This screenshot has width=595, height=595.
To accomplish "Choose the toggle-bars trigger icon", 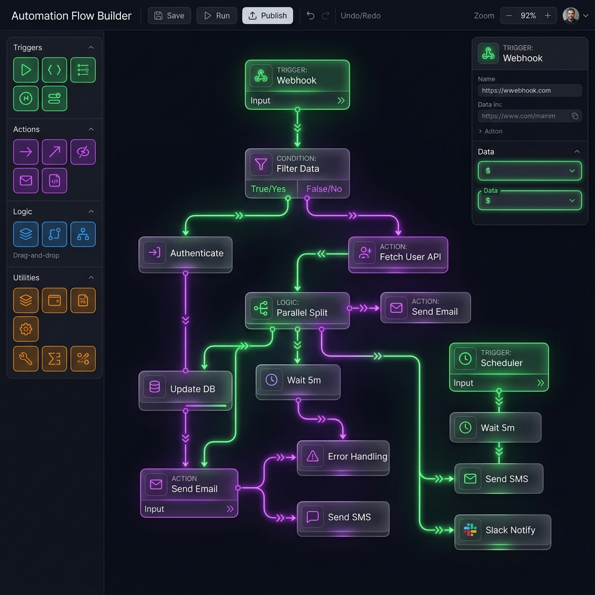I will (x=54, y=99).
